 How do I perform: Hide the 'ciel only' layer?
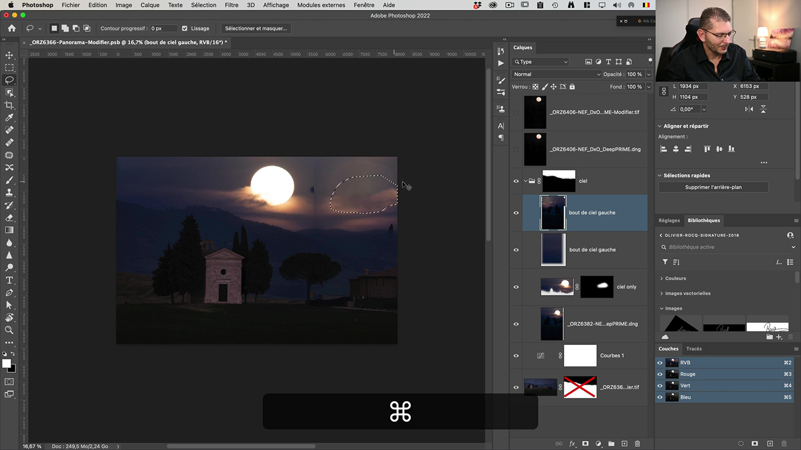[x=516, y=287]
